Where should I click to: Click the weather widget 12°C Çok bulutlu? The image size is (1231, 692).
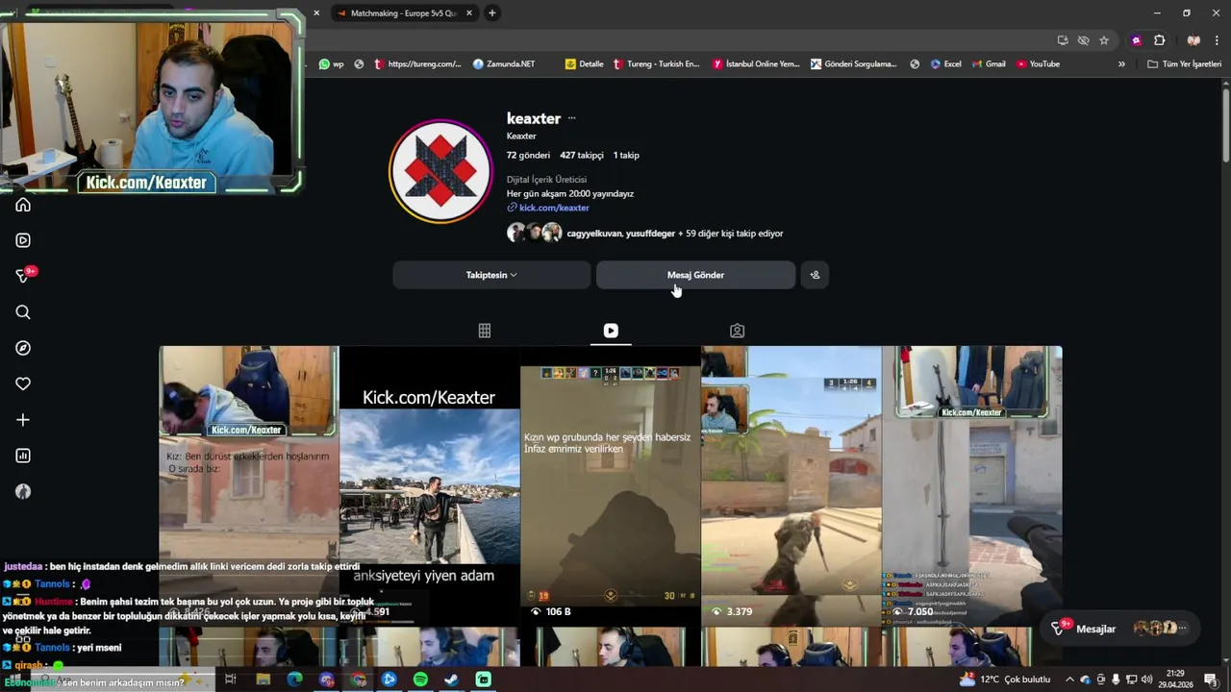1005,680
